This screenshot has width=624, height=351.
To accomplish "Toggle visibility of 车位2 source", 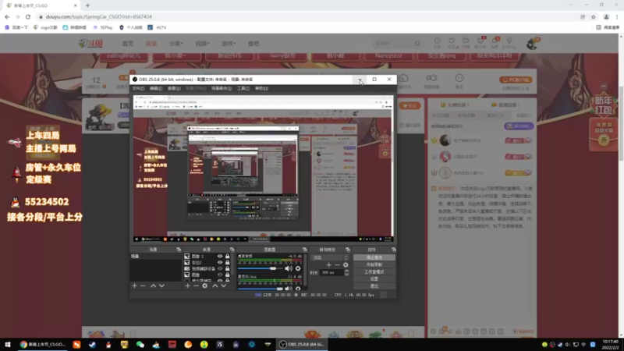I will click(x=220, y=263).
